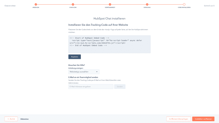The width and height of the screenshot is (219, 123).
Task: Skip for now with Im Moment überspringen
Action: 179,119
